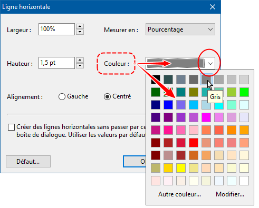Close the Ligne horizontale dialog
This screenshot has width=259, height=208.
[x=213, y=7]
